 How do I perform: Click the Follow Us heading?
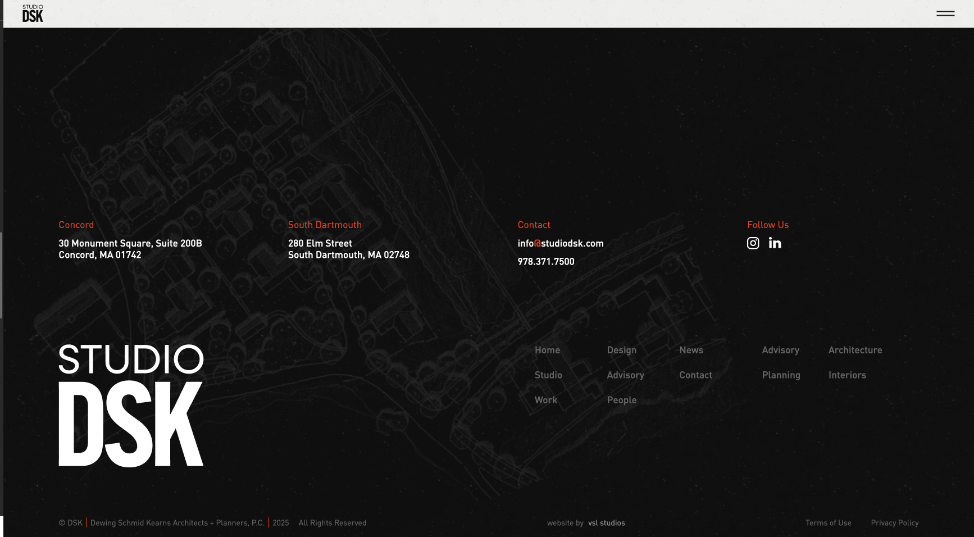(x=768, y=225)
